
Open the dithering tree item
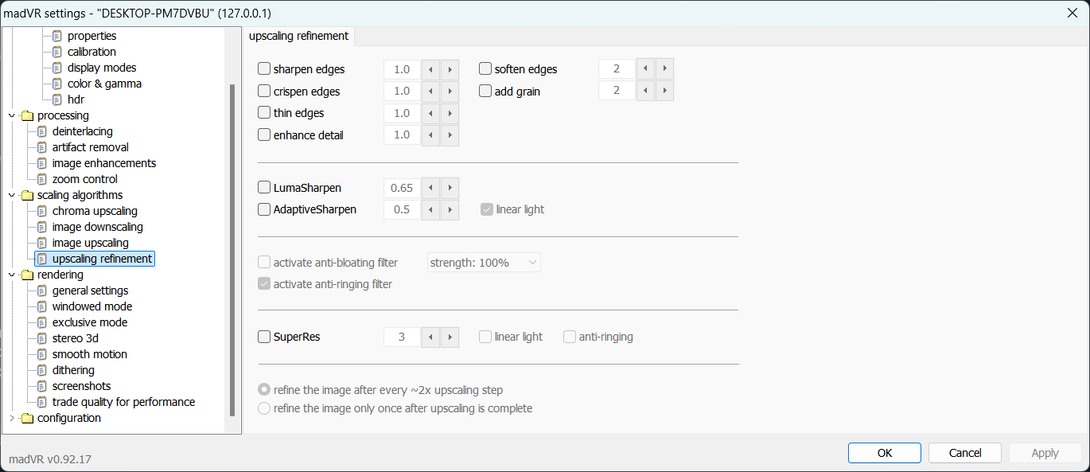(x=73, y=370)
